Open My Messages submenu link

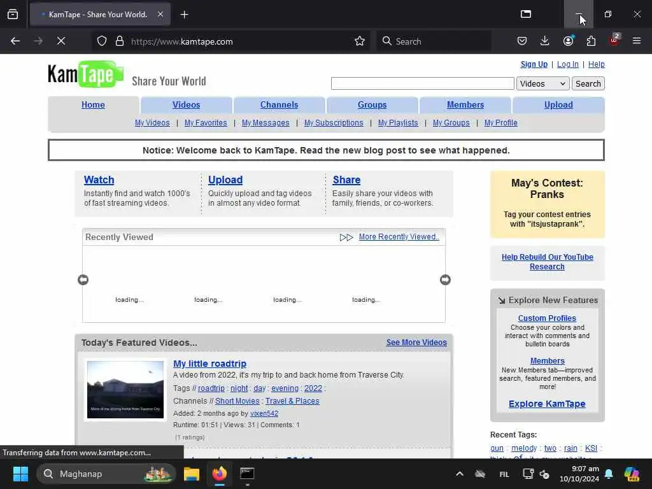(x=266, y=123)
